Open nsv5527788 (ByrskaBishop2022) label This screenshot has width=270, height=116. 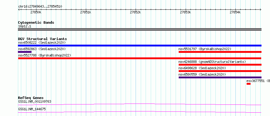pos(45,55)
